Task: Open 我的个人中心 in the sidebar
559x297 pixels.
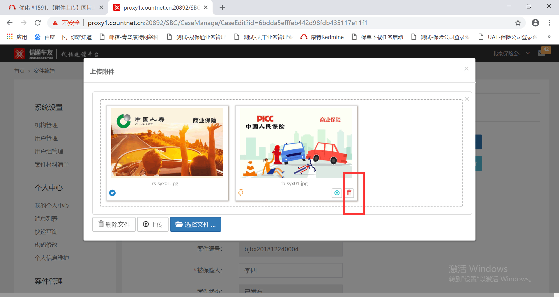Action: click(52, 206)
